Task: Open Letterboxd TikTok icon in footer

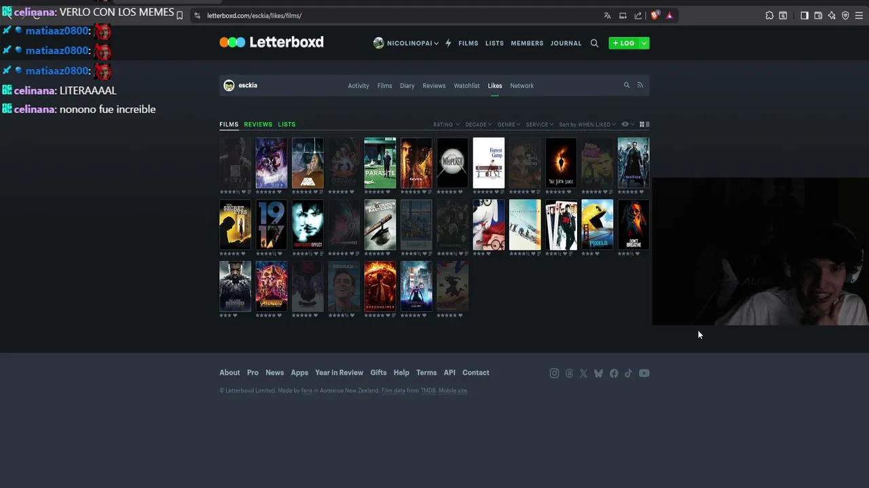Action: (x=628, y=373)
